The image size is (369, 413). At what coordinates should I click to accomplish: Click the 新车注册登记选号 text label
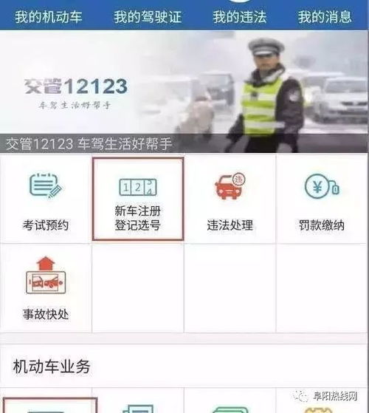point(137,218)
